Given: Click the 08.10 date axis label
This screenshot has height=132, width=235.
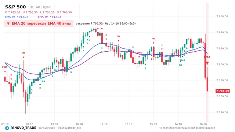Looking at the screenshot, I should [5, 124].
